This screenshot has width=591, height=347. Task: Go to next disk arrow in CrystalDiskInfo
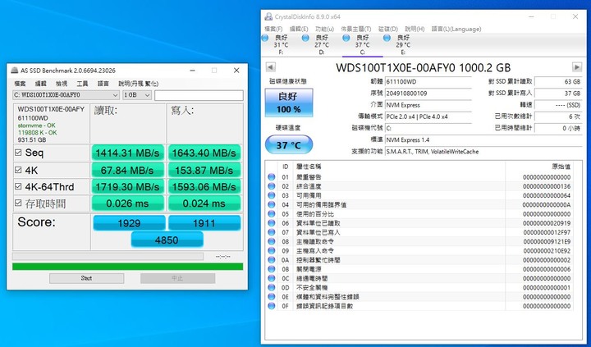577,67
